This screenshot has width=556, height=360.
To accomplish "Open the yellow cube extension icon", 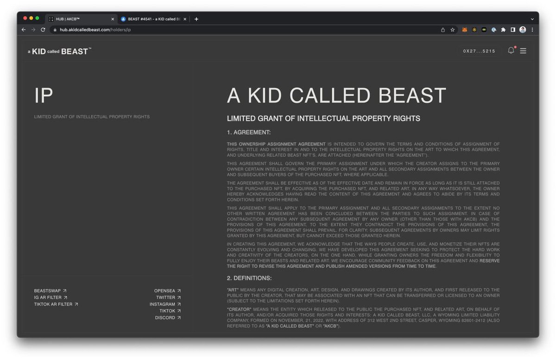I will (474, 30).
